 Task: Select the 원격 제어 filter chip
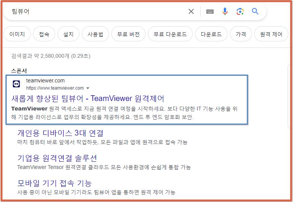click(271, 34)
